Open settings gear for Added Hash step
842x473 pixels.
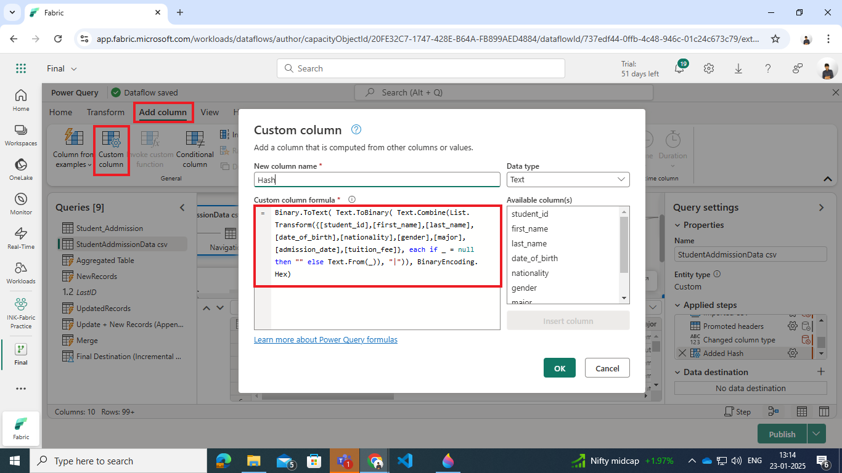pos(793,353)
